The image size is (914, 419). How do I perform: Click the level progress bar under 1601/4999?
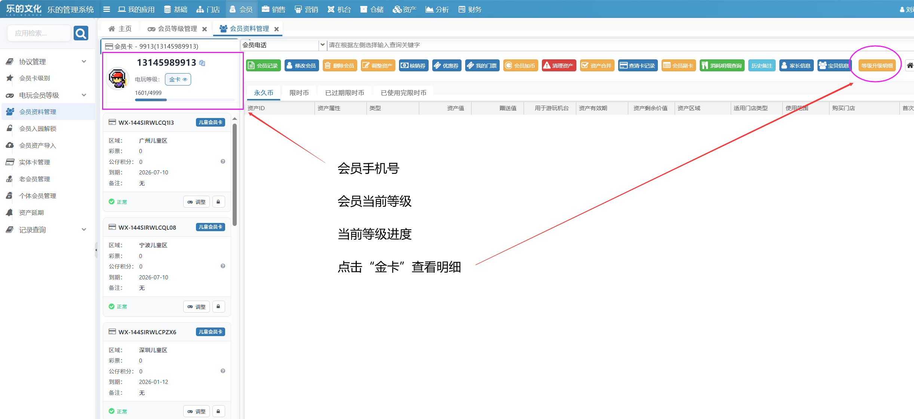[x=185, y=100]
